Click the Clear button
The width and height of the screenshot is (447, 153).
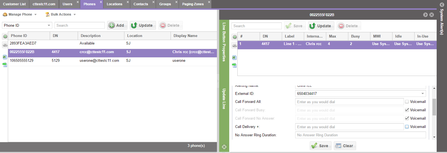tap(345, 146)
